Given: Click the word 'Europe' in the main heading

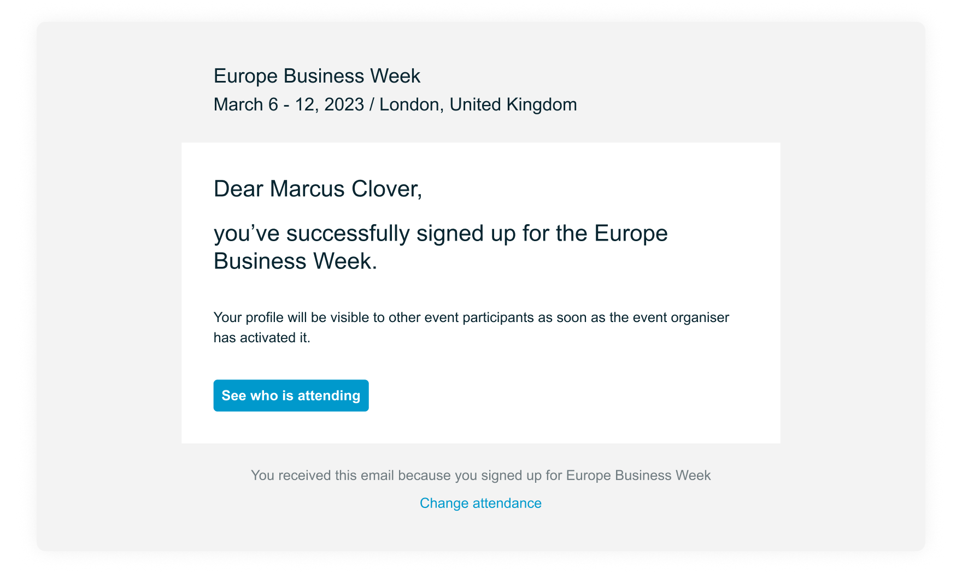Looking at the screenshot, I should [x=631, y=233].
